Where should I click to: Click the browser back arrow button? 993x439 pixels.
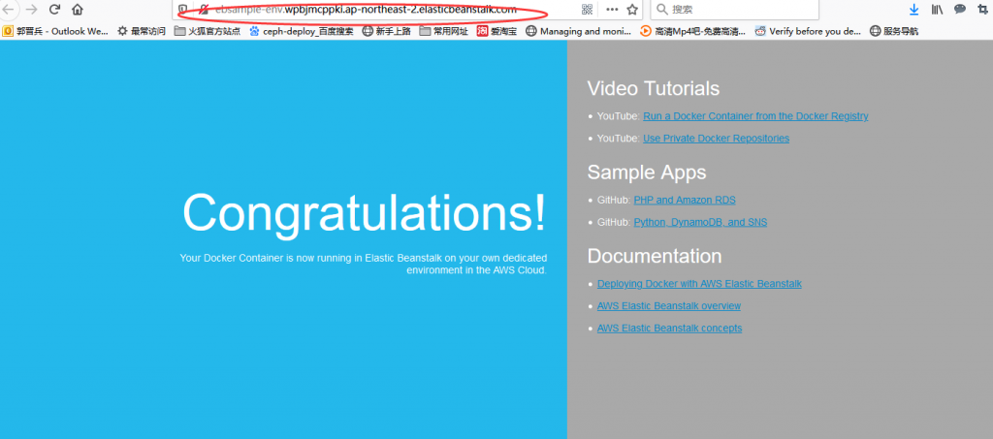8,9
